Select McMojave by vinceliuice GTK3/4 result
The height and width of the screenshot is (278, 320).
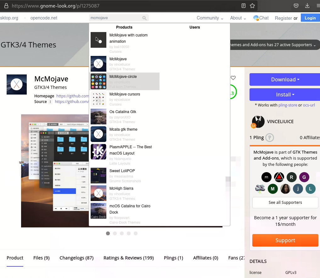(124, 64)
